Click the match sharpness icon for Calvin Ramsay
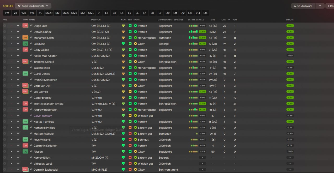The height and width of the screenshot is (173, 334). (x=130, y=116)
